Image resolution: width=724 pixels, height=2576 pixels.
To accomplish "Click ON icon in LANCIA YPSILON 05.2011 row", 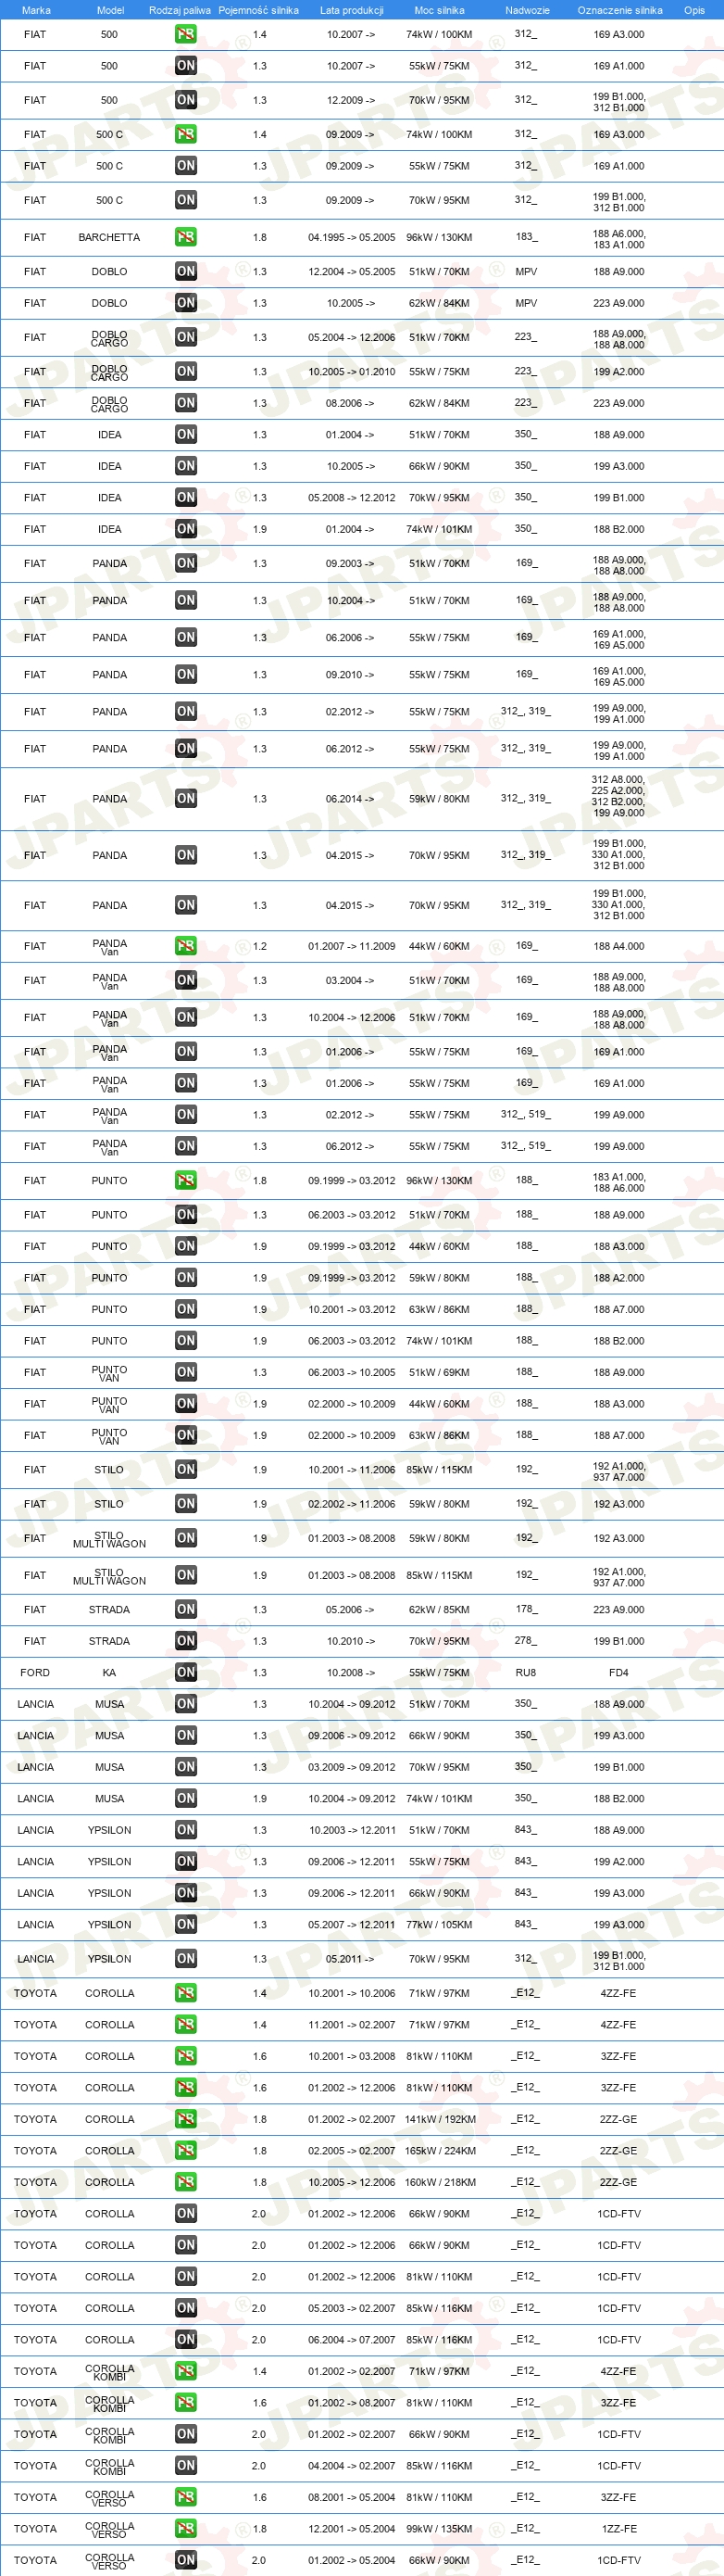I will 186,1958.
